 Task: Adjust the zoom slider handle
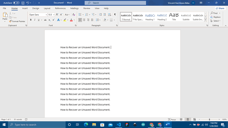[x=209, y=119]
